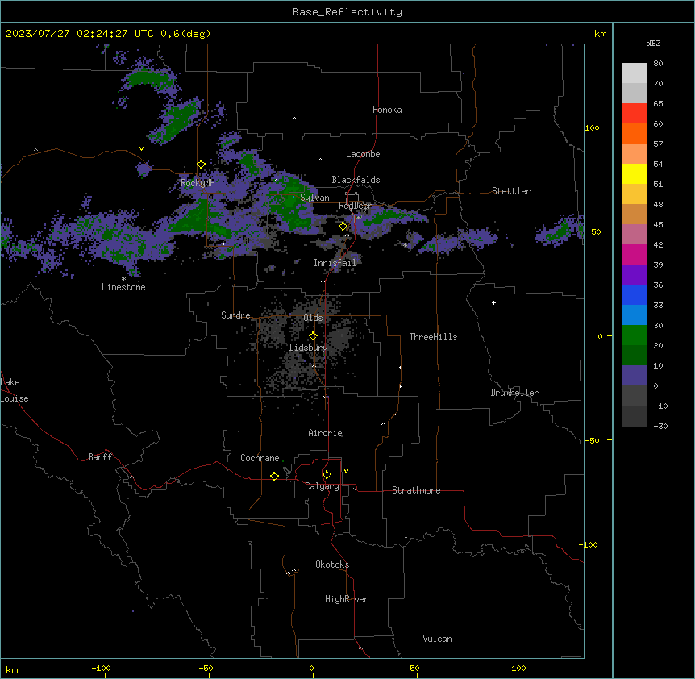695x679 pixels.
Task: Click the yellow v marker east of Calgary
Action: click(x=346, y=471)
